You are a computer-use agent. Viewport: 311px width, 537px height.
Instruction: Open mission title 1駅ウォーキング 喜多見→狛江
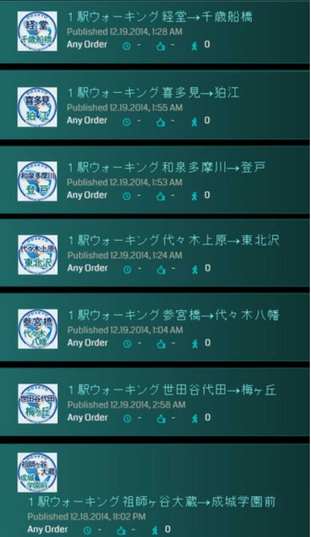pos(153,93)
